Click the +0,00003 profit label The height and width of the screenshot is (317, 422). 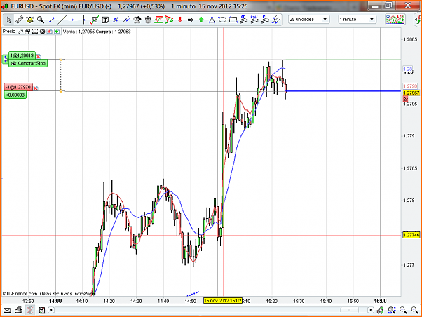click(x=15, y=95)
